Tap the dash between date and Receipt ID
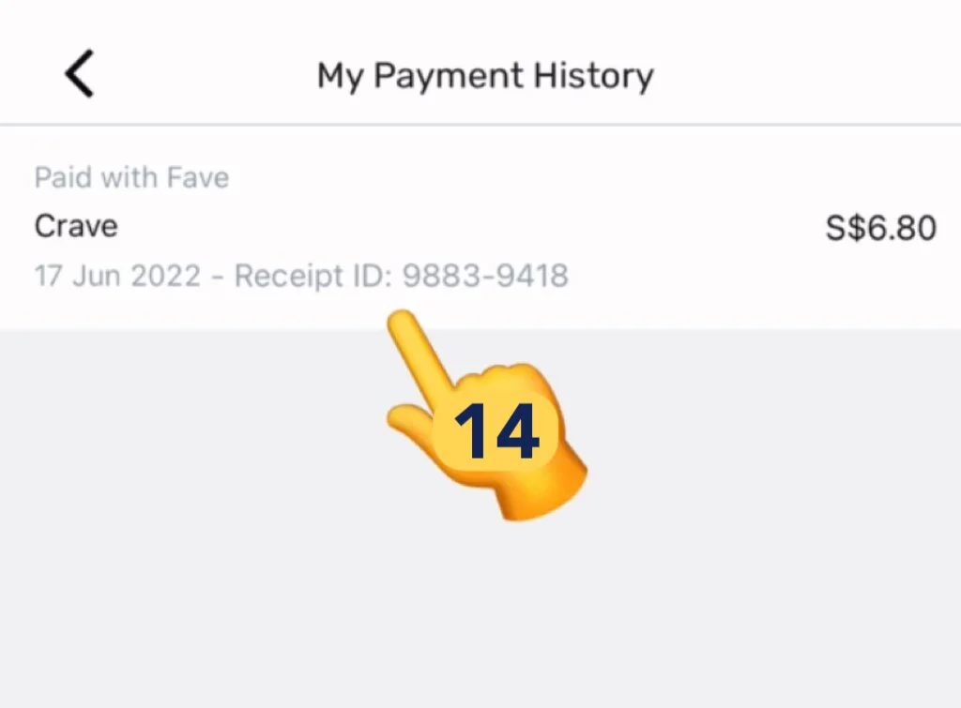Image resolution: width=961 pixels, height=708 pixels. (217, 277)
